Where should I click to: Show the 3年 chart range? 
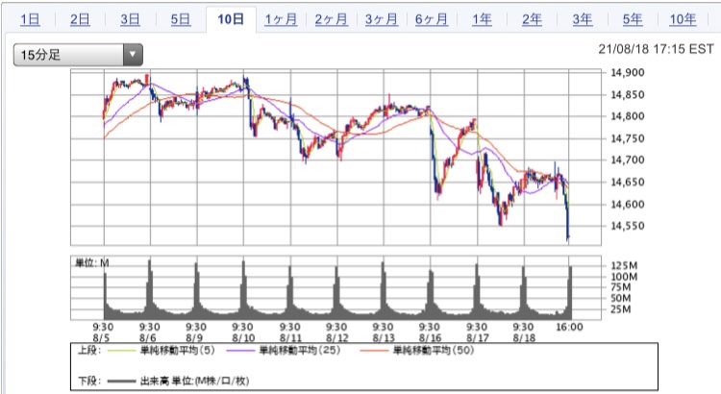click(583, 19)
